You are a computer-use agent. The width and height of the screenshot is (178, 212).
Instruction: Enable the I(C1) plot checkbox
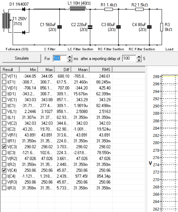click(4, 106)
